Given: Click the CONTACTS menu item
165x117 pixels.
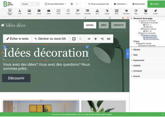Looking at the screenshot, I should [x=118, y=25].
